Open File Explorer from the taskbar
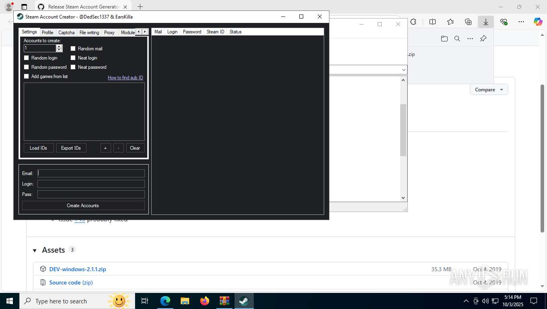Image resolution: width=547 pixels, height=309 pixels. 185,301
